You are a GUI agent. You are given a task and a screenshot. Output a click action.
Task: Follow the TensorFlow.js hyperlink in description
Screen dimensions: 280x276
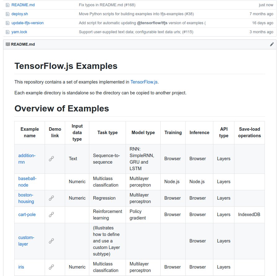pyautogui.click(x=144, y=82)
